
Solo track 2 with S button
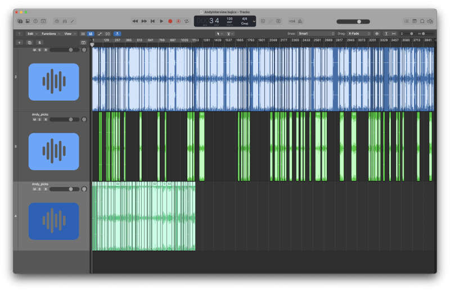point(39,50)
